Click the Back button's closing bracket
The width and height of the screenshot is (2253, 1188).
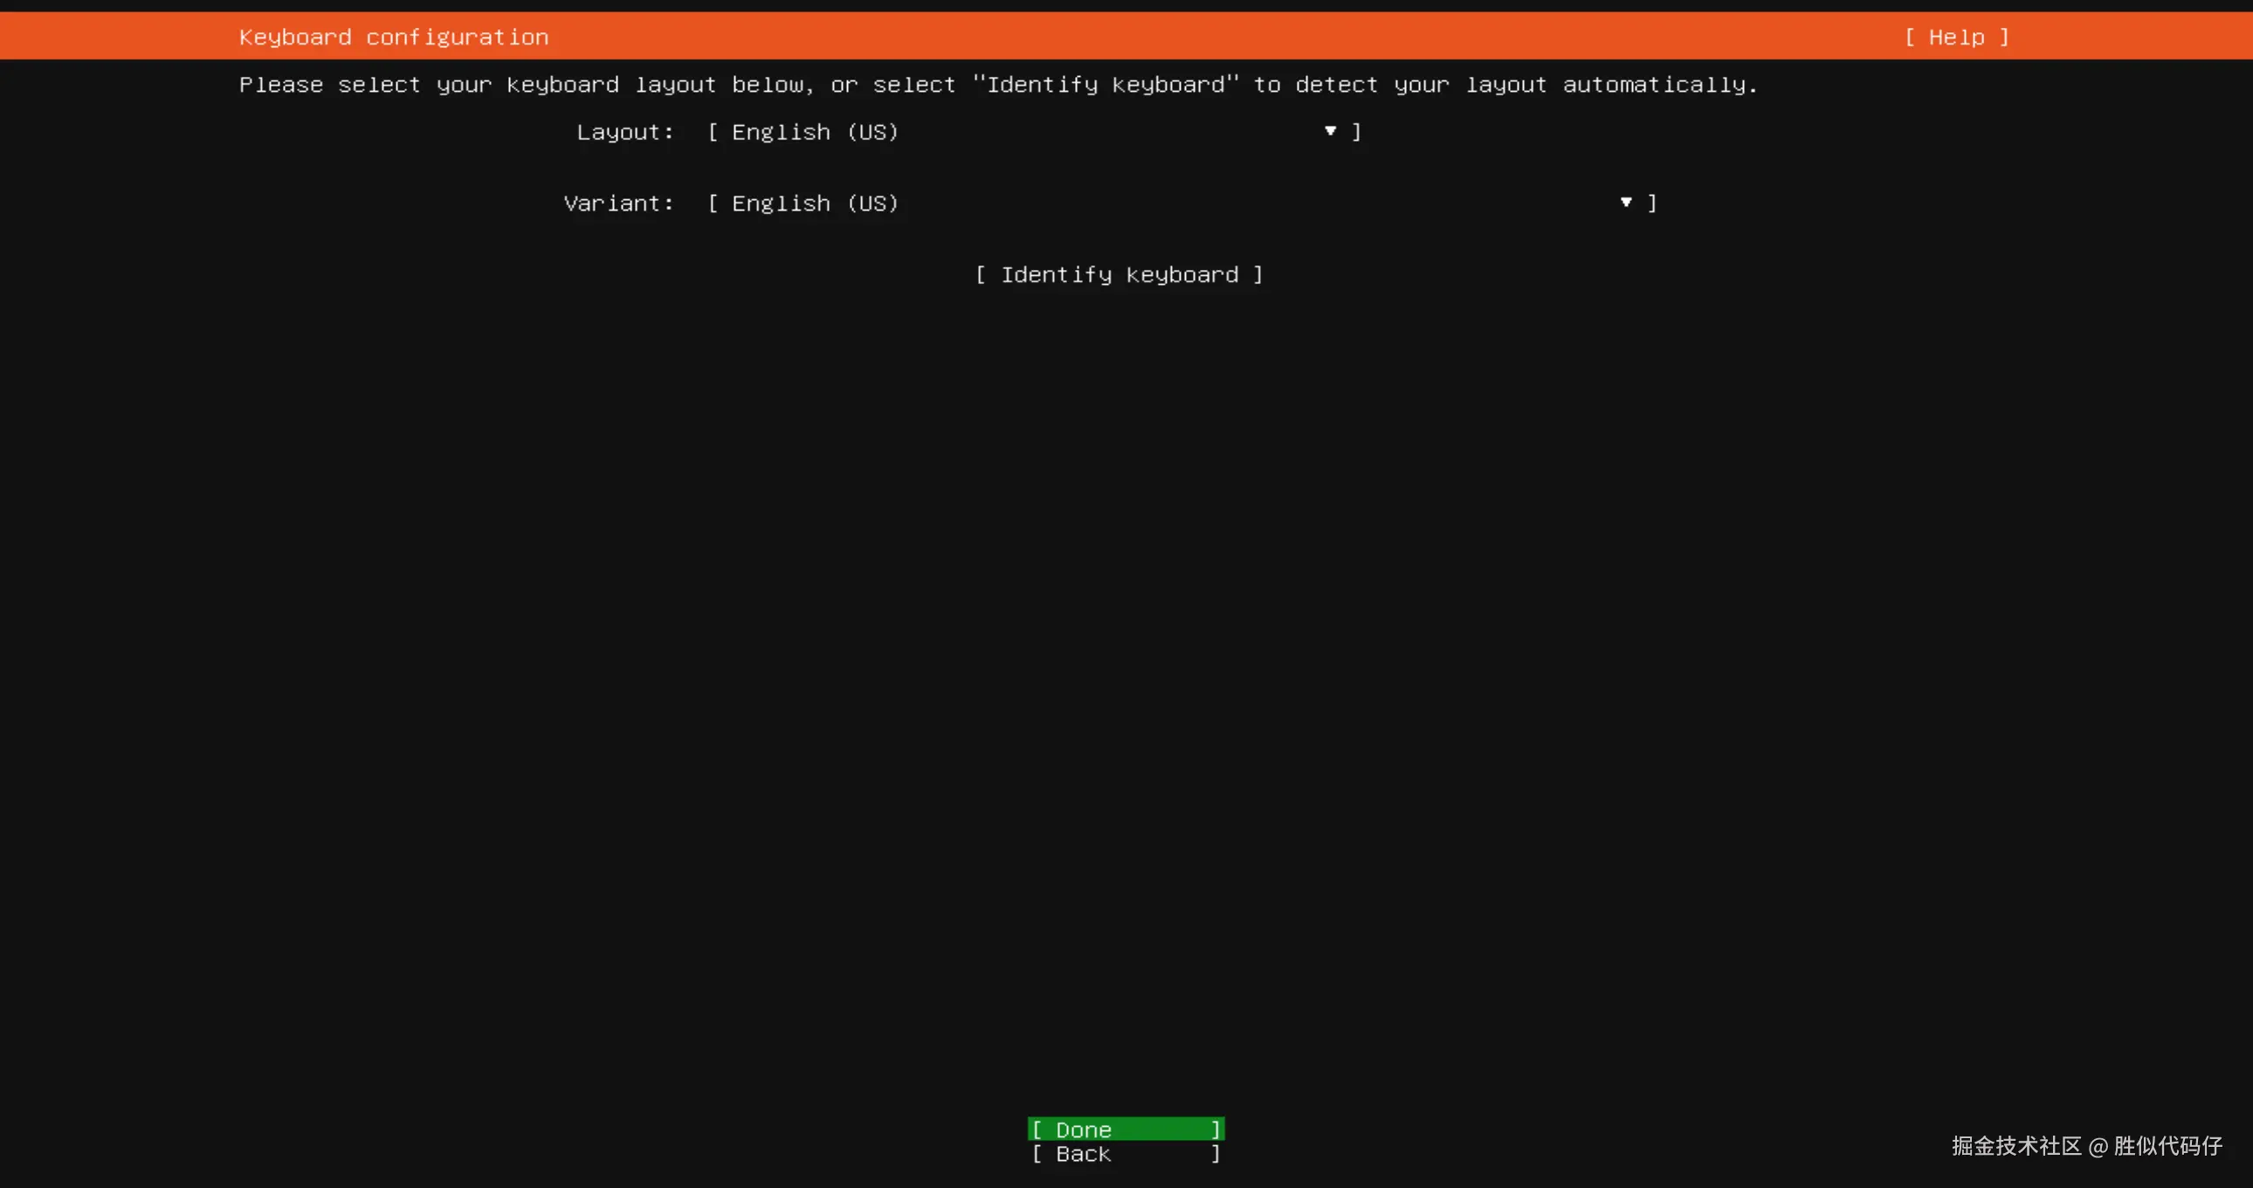pos(1216,1154)
